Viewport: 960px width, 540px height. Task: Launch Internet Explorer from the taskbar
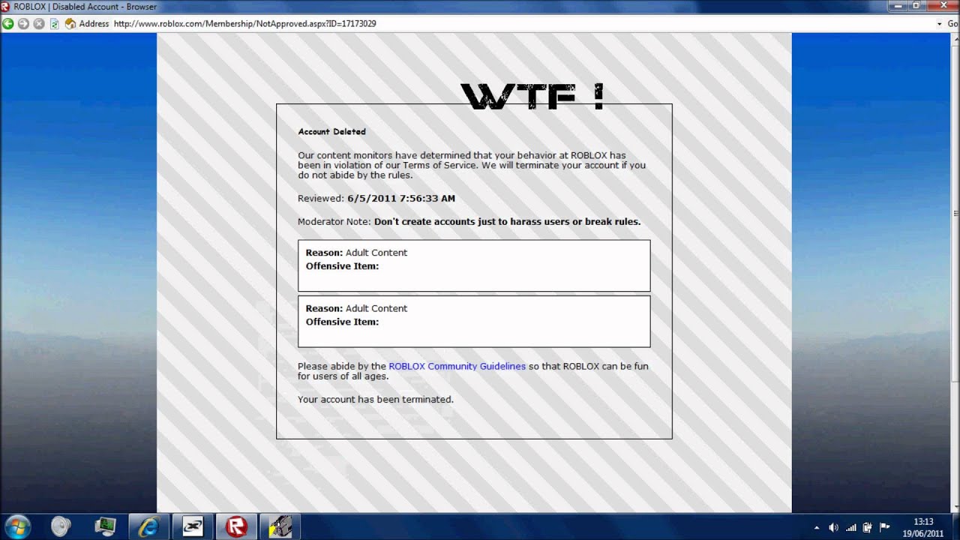tap(148, 526)
